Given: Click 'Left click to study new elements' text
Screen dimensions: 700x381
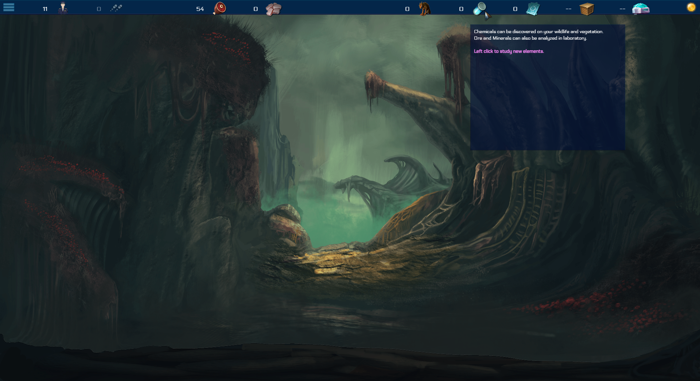Looking at the screenshot, I should click(509, 51).
